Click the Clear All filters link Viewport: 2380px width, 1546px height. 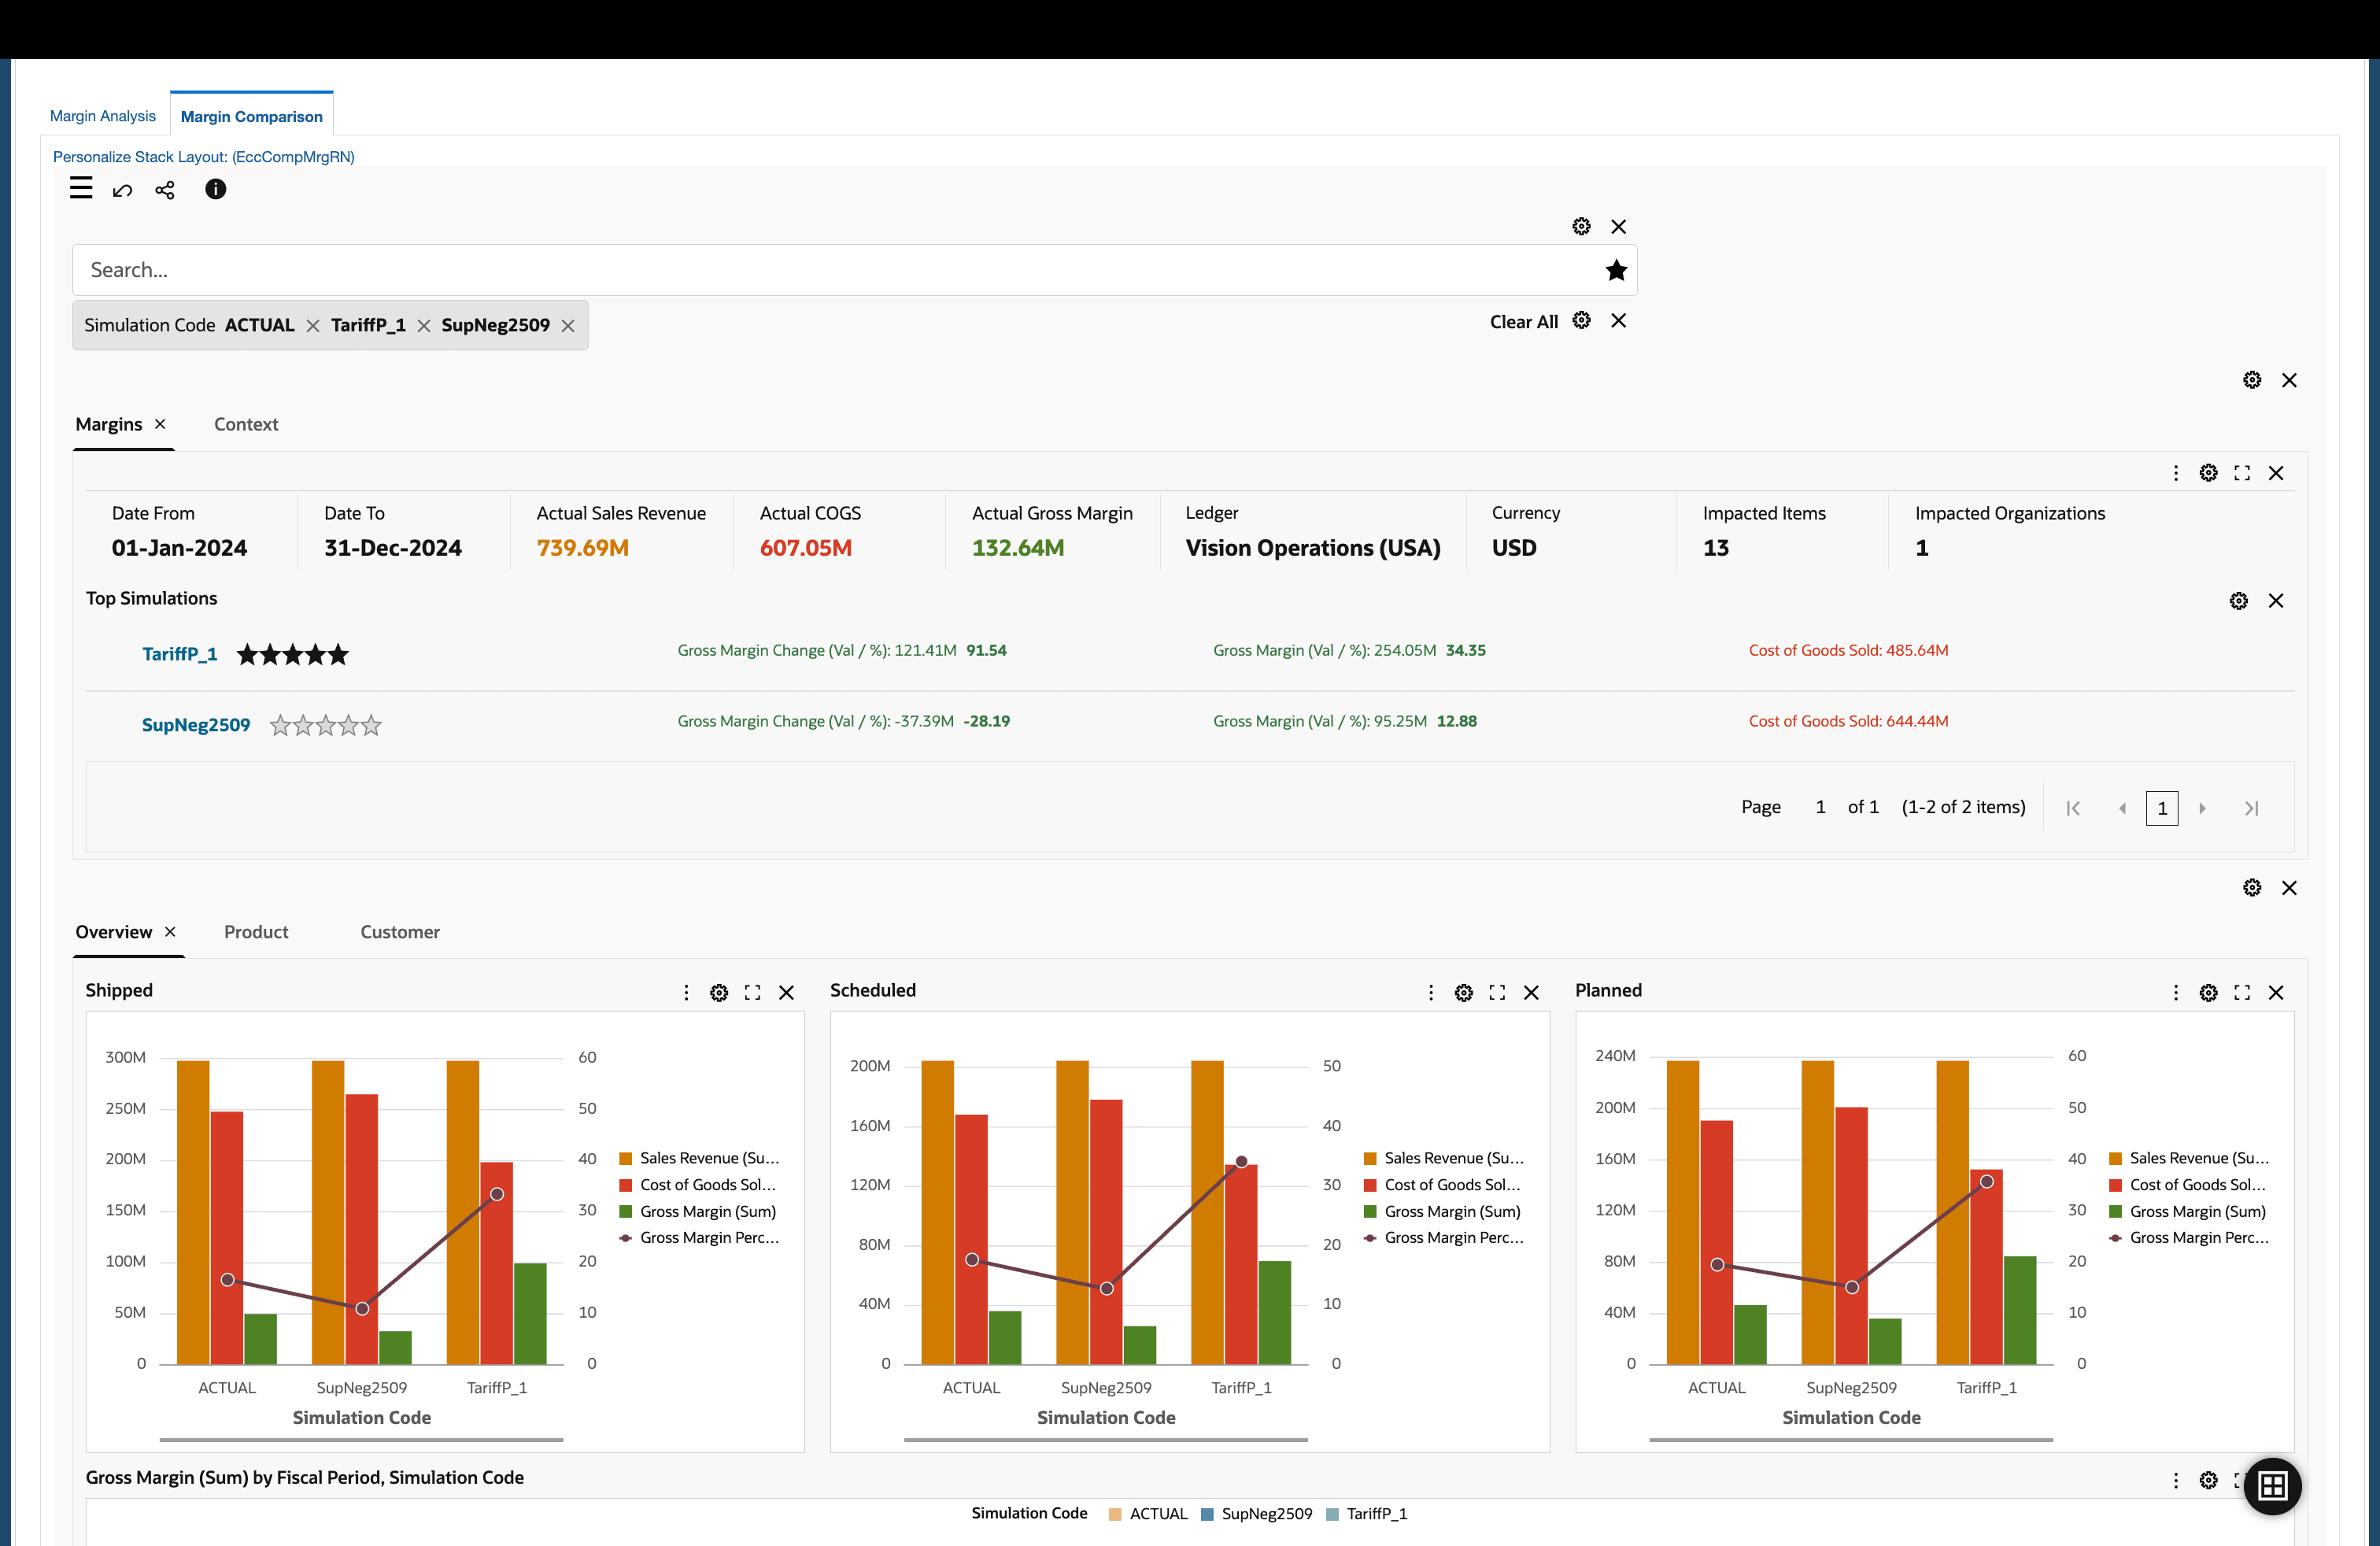(1523, 322)
